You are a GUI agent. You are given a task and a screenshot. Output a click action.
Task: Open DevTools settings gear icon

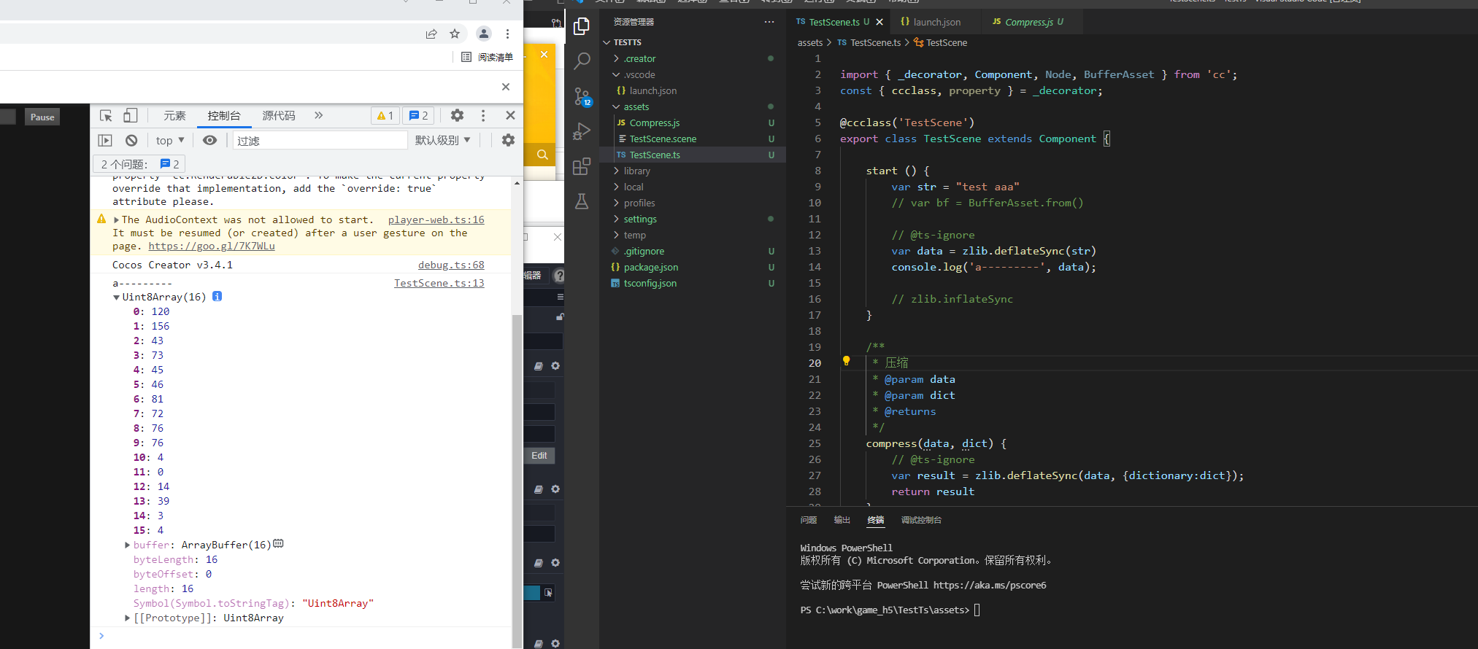tap(457, 116)
